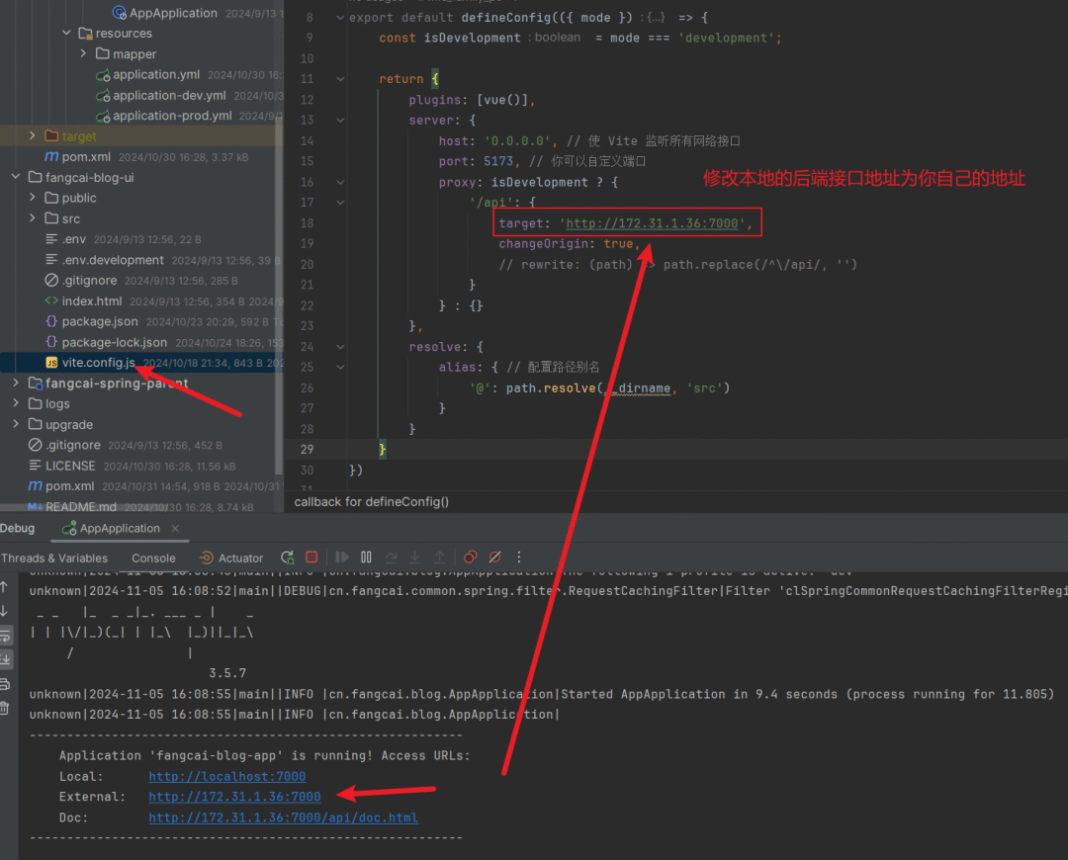This screenshot has width=1068, height=860.
Task: Toggle scroll to end console icon
Action: (5, 659)
